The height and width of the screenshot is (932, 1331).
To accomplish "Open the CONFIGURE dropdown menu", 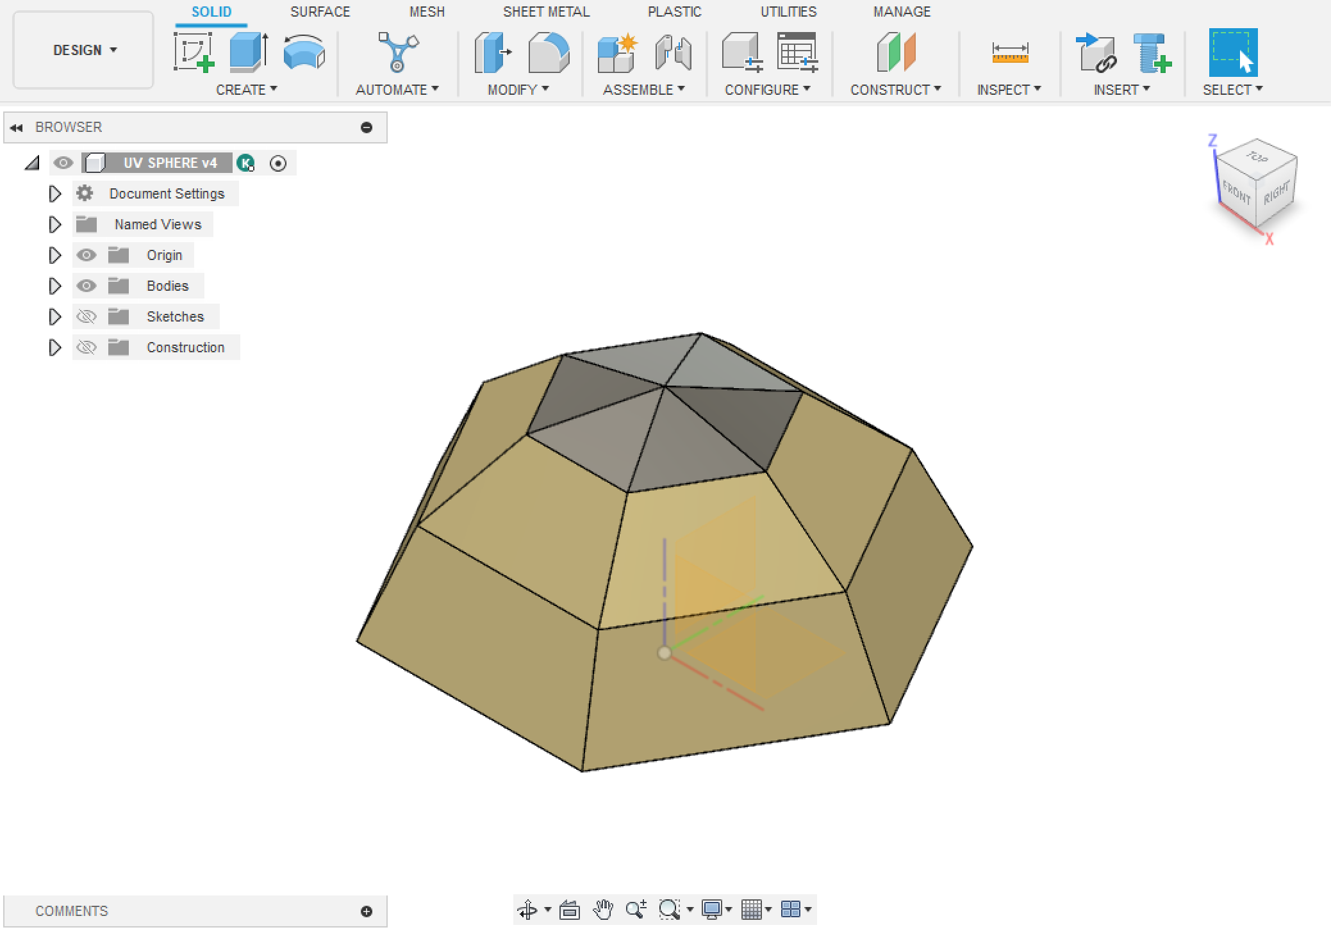I will (767, 90).
